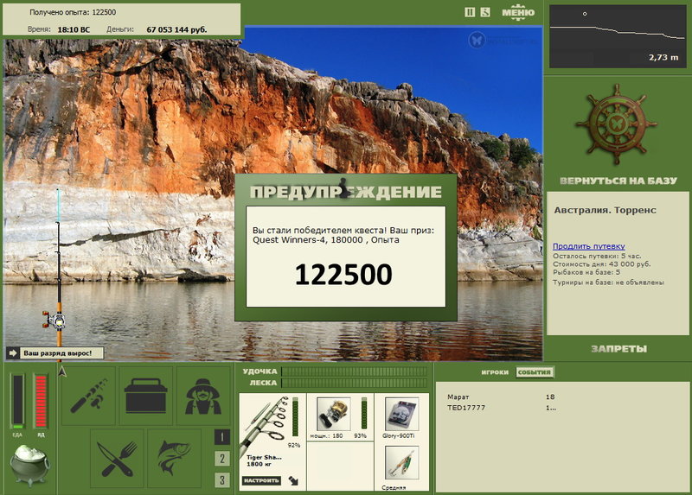Click the УДОЧКА tension bar
692x495 pixels.
pyautogui.click(x=355, y=371)
